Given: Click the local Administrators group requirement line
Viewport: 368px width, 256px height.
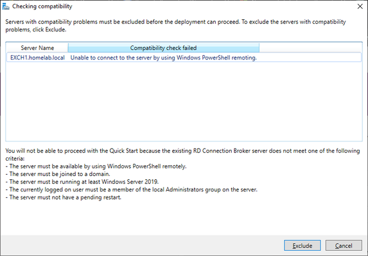Looking at the screenshot, I should pos(132,189).
